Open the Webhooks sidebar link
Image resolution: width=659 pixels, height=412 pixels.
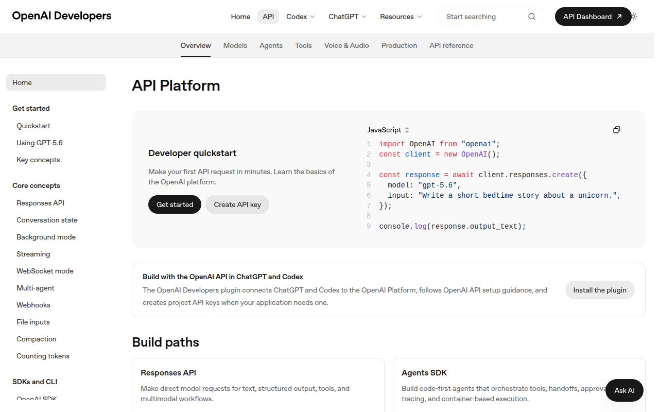[33, 305]
